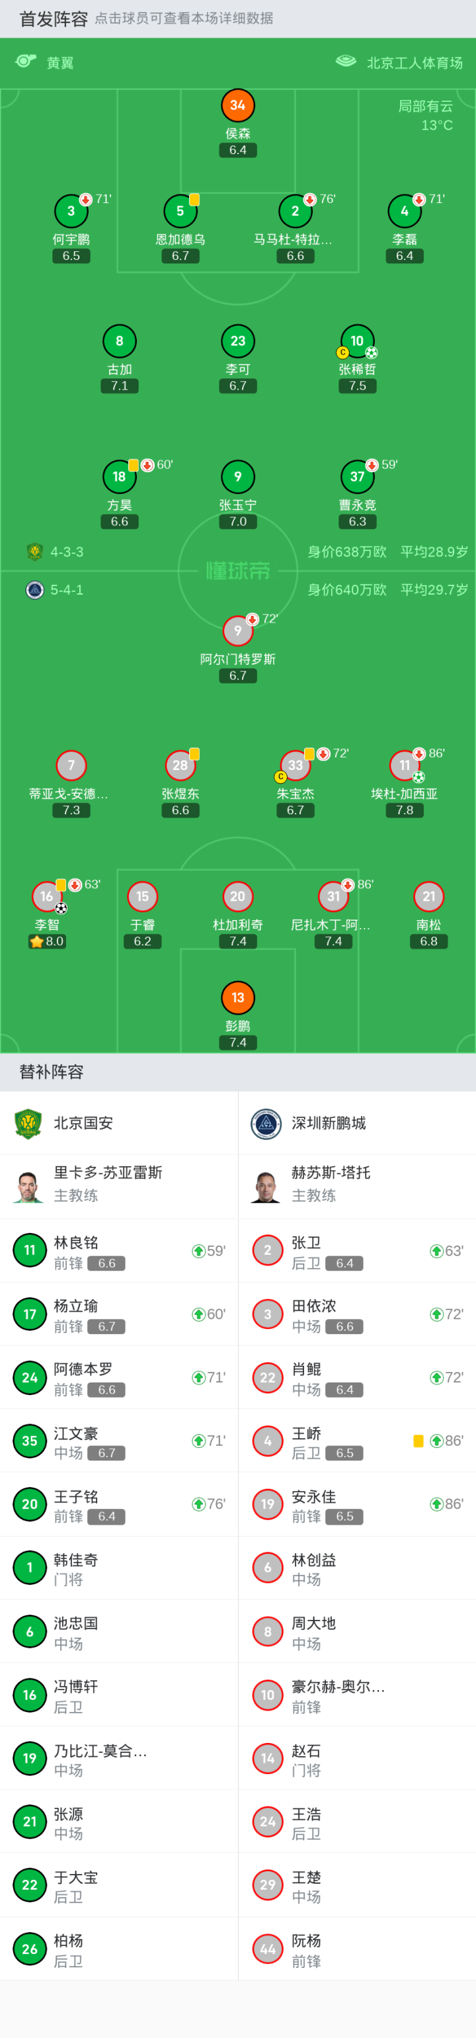This screenshot has height=2038, width=476.
Task: Tap the referee whistle icon beside 黄翼
Action: 26,62
